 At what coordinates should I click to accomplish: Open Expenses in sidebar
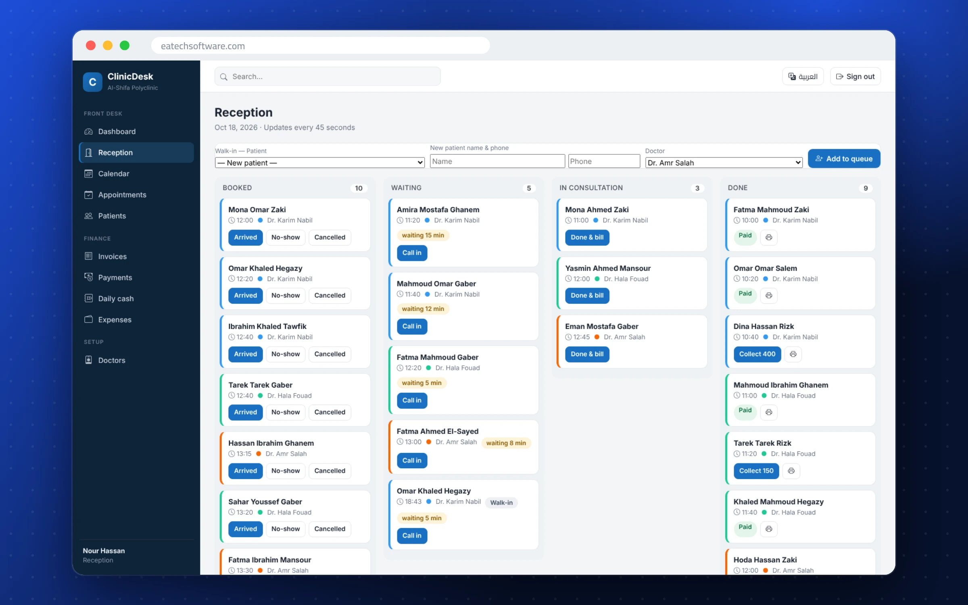click(x=136, y=319)
